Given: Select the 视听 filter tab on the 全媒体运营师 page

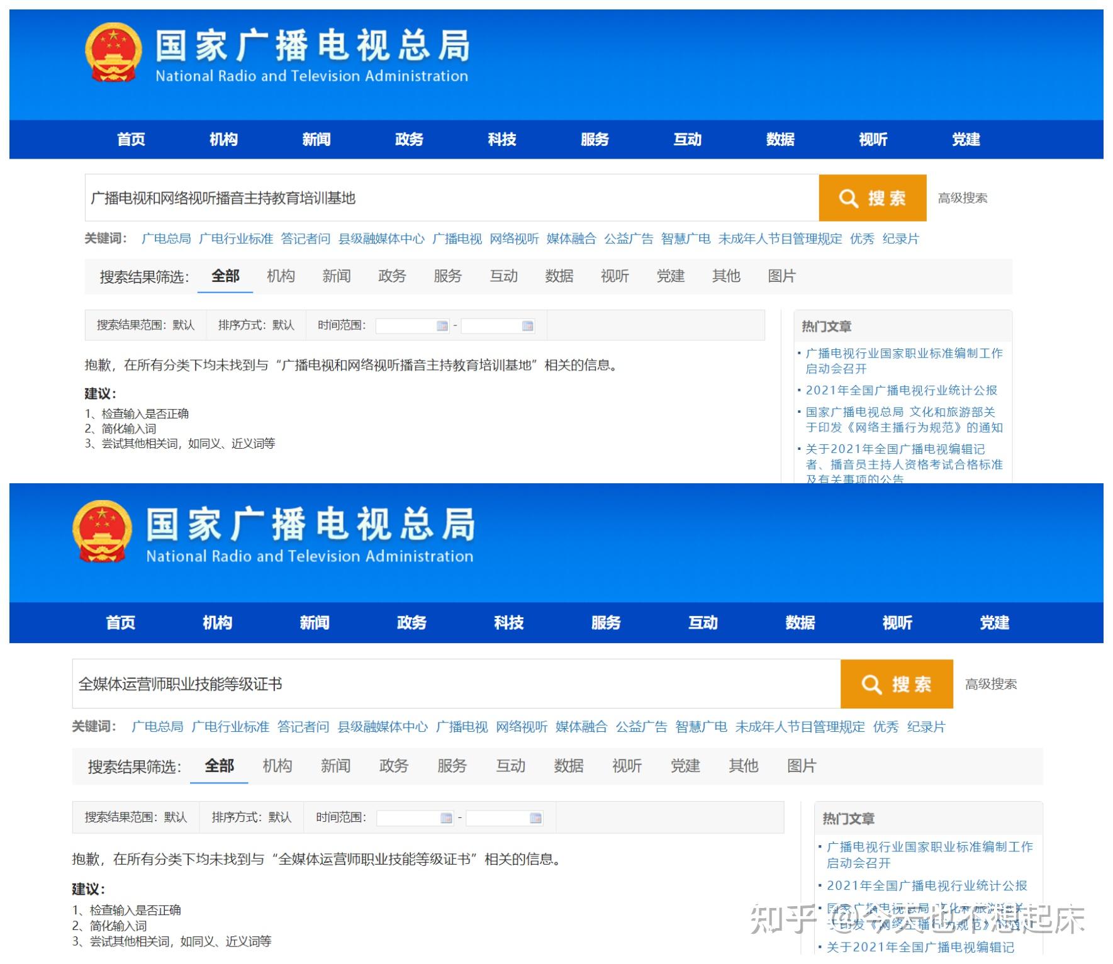Looking at the screenshot, I should tap(627, 766).
